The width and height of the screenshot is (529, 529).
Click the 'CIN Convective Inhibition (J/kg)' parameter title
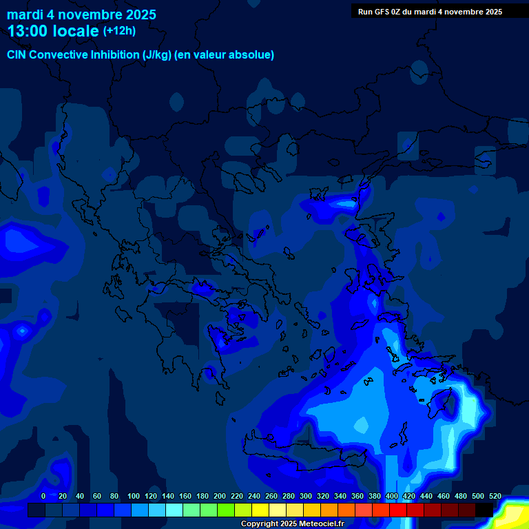coord(89,54)
